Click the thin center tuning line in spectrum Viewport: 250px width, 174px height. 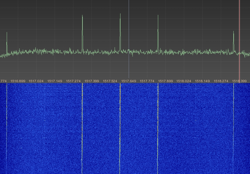129,29
